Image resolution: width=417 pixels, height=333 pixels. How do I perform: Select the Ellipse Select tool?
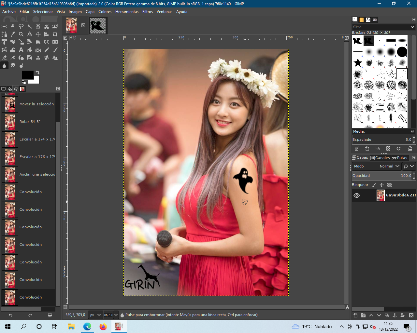(13, 26)
